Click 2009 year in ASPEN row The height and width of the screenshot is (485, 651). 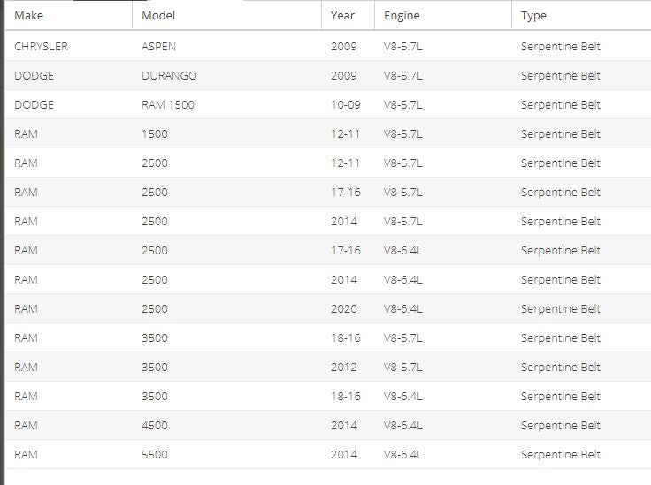[344, 46]
